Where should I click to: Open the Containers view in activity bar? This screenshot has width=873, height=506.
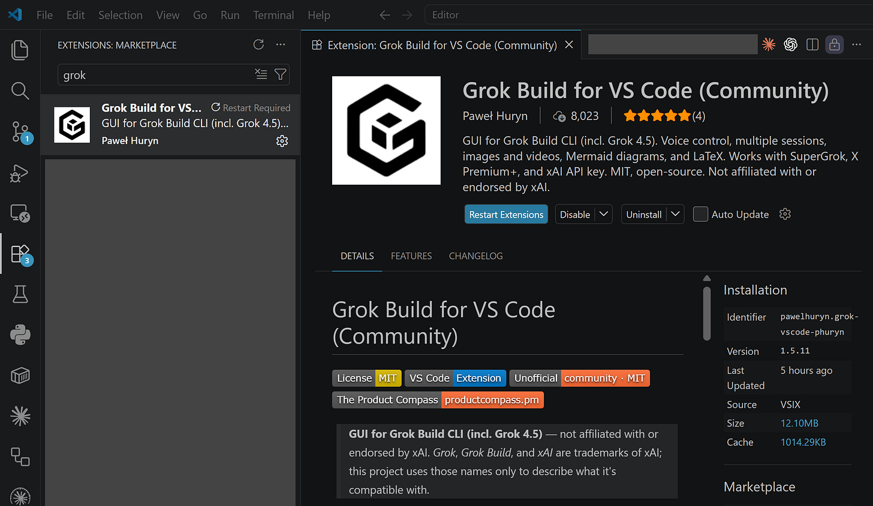point(20,375)
